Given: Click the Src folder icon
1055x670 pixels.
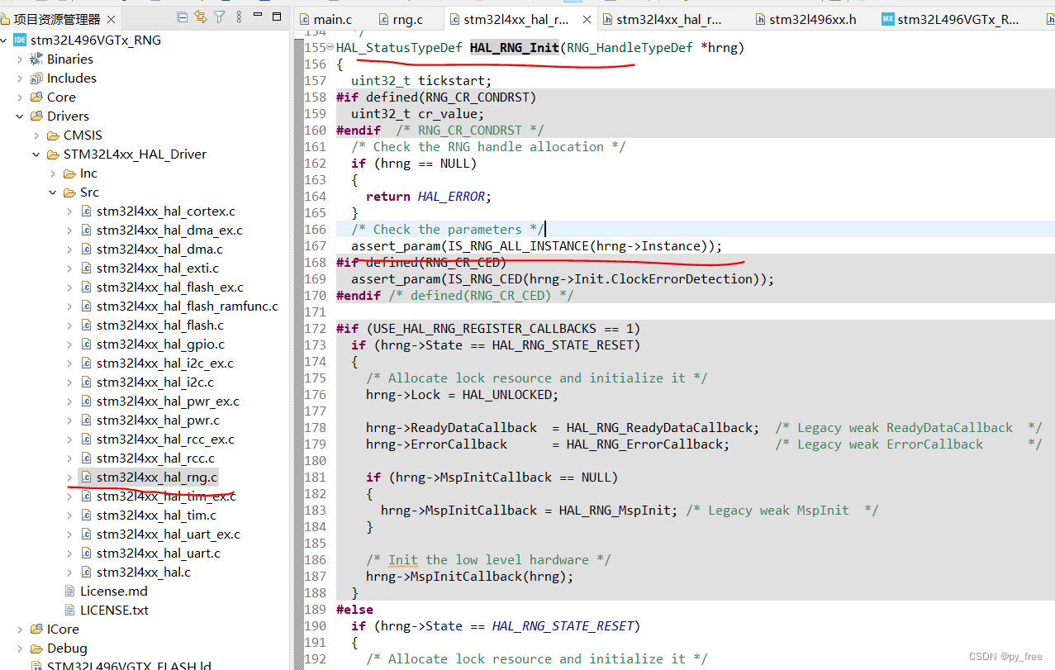Looking at the screenshot, I should point(69,192).
